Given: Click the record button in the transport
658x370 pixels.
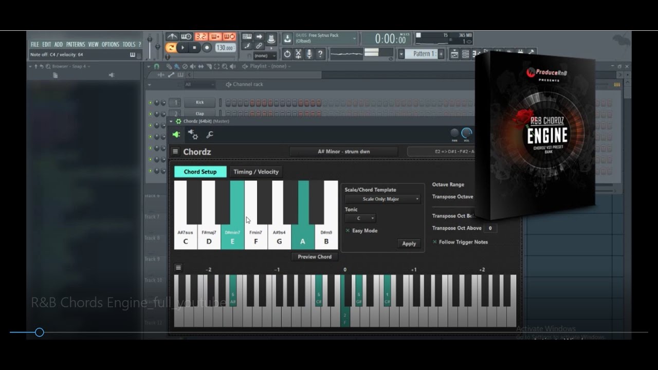Looking at the screenshot, I should [x=207, y=48].
